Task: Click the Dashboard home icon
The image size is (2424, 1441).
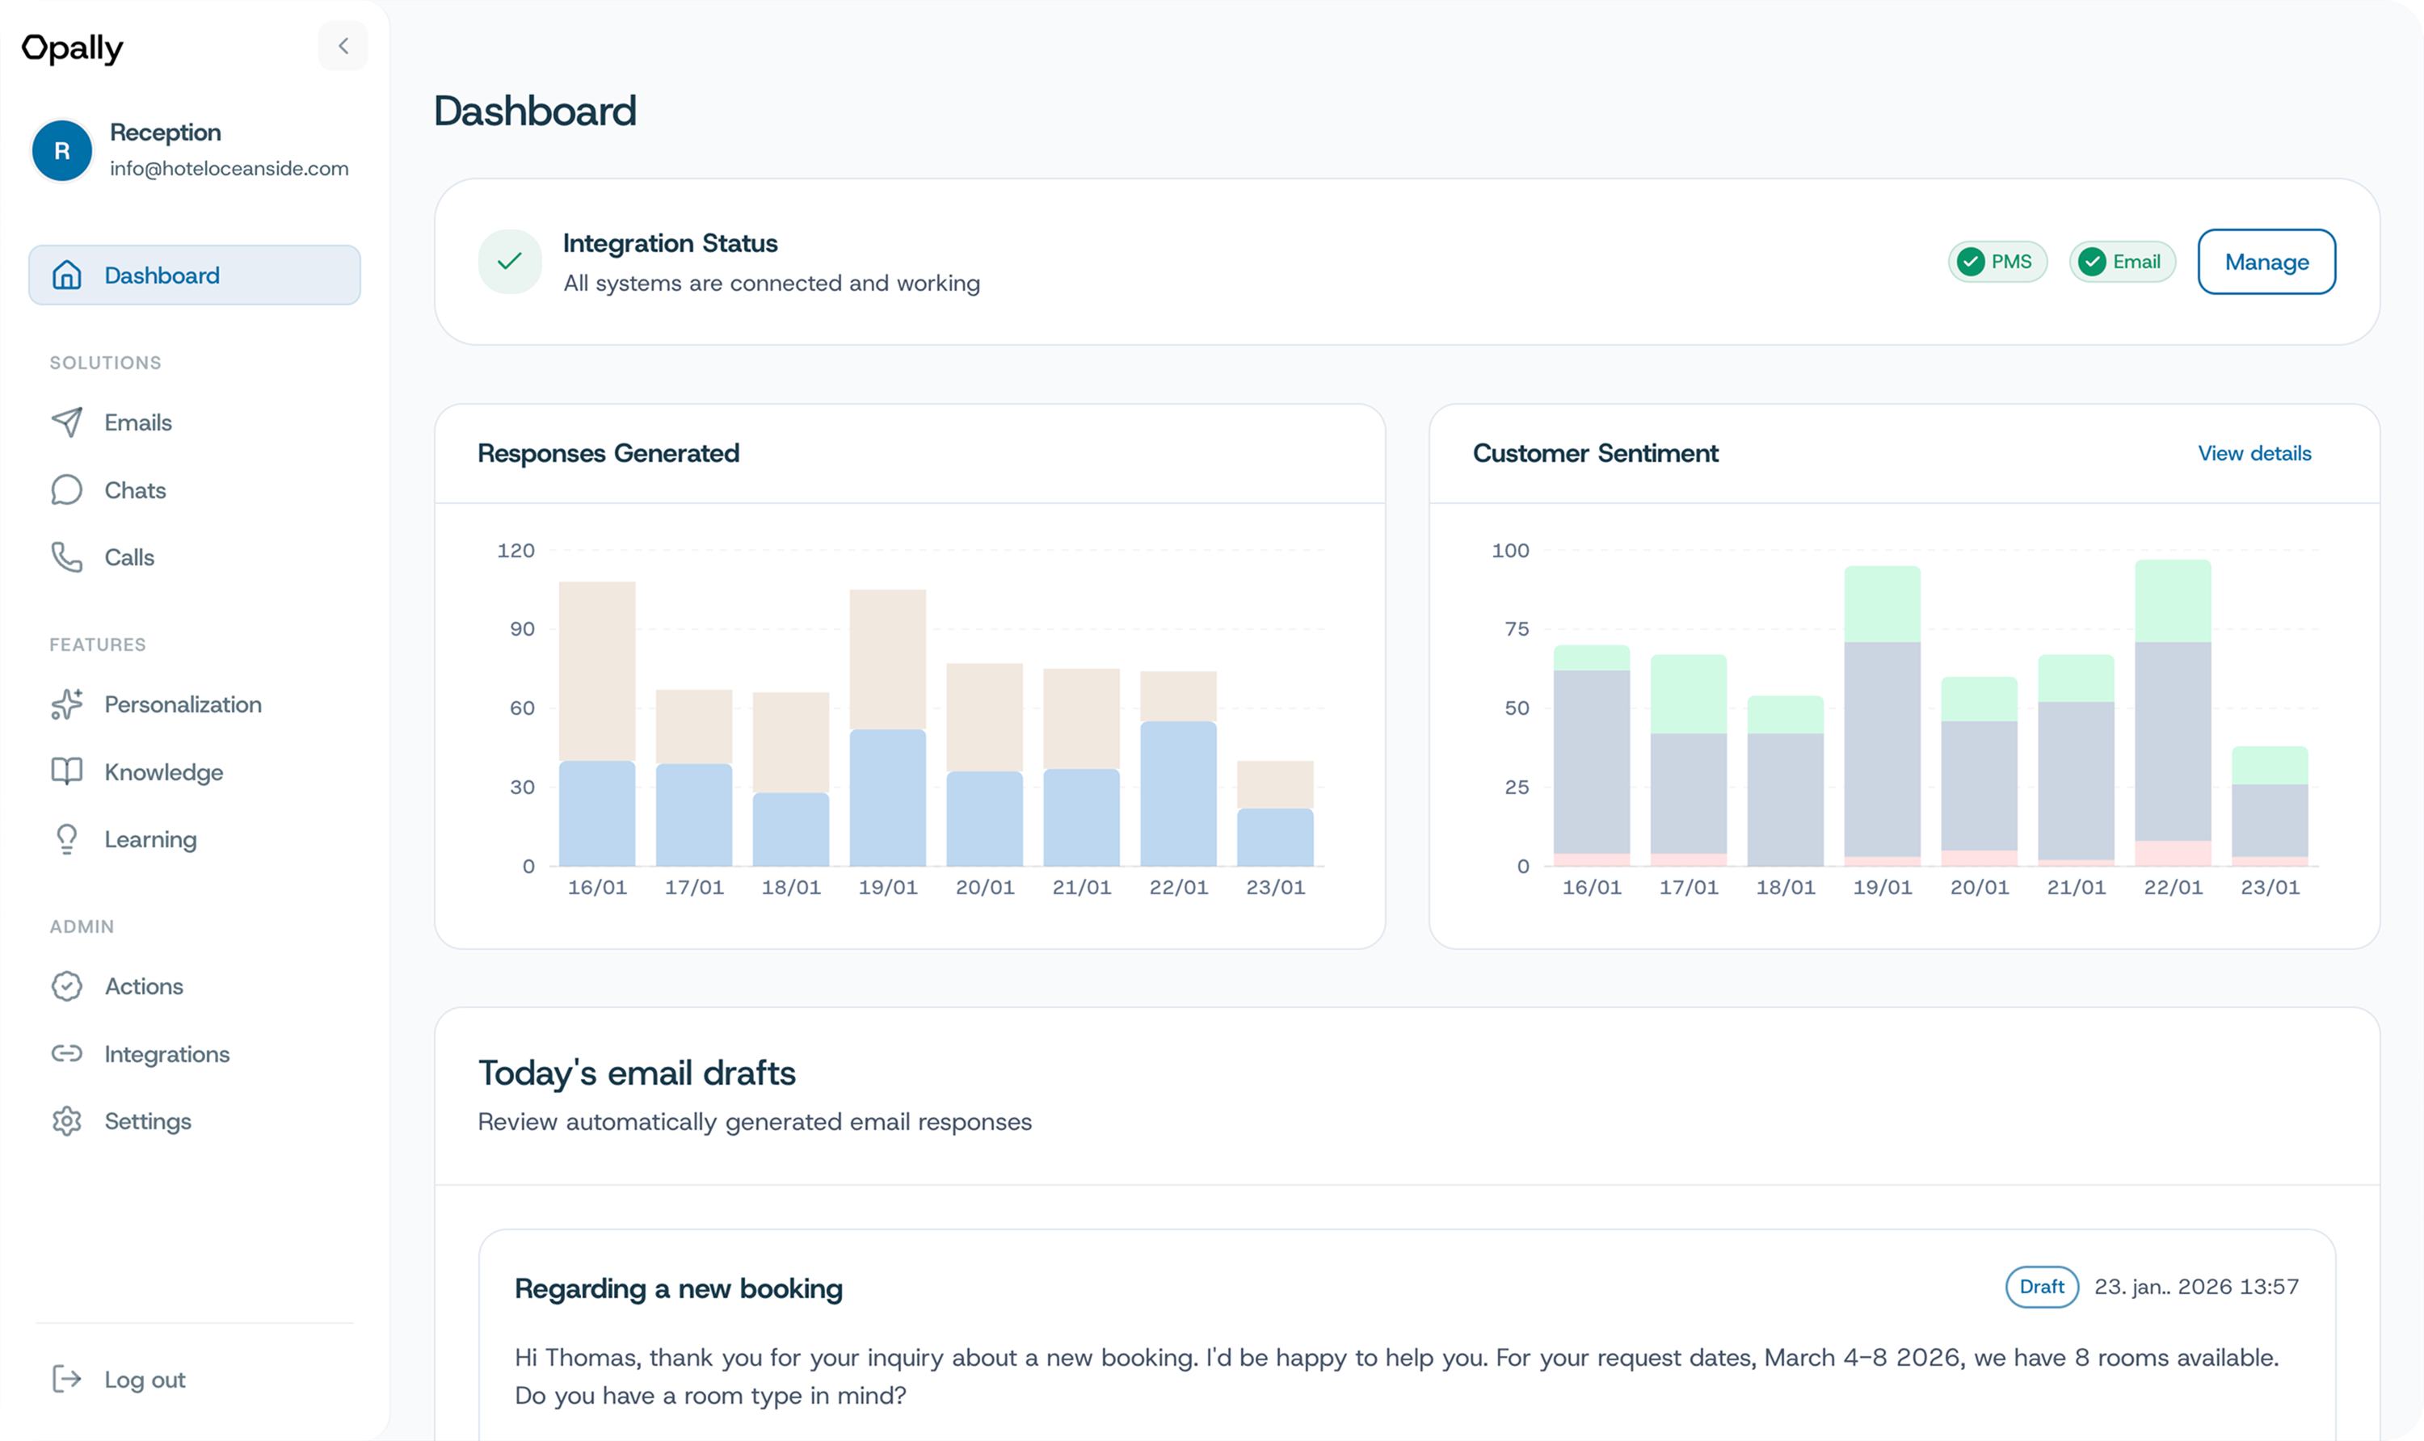Action: [65, 275]
